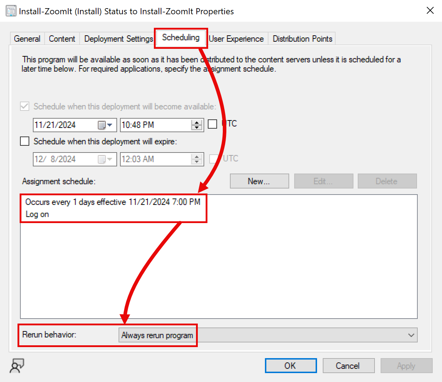Create a new assignment schedule with New

coord(259,181)
